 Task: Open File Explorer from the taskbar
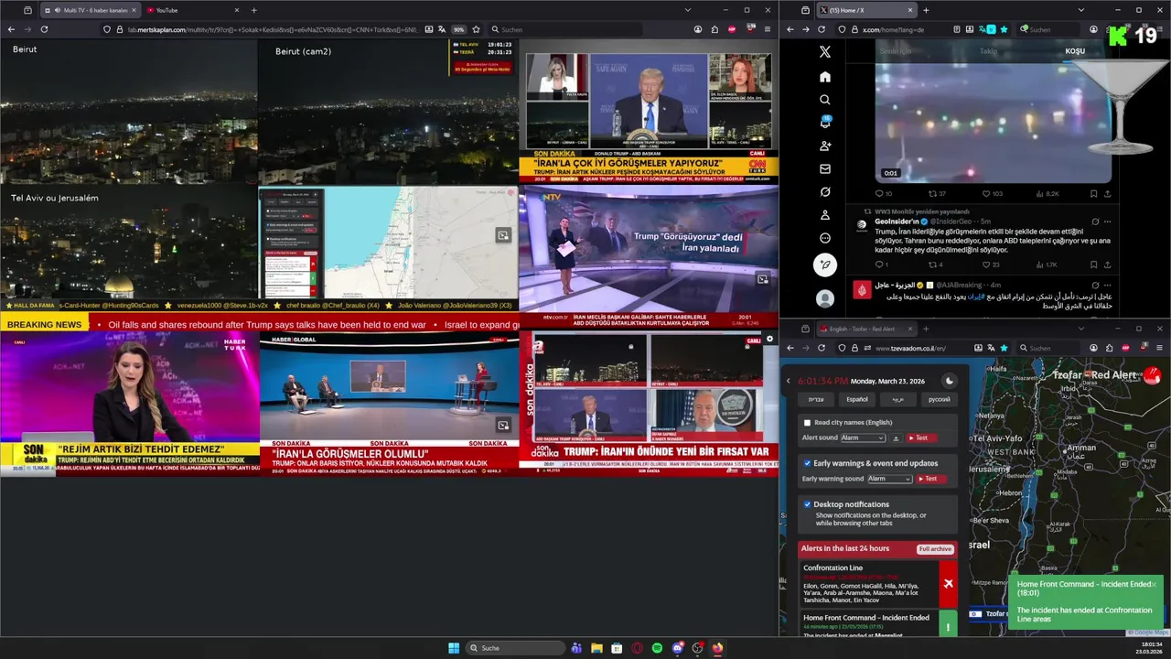tap(596, 648)
